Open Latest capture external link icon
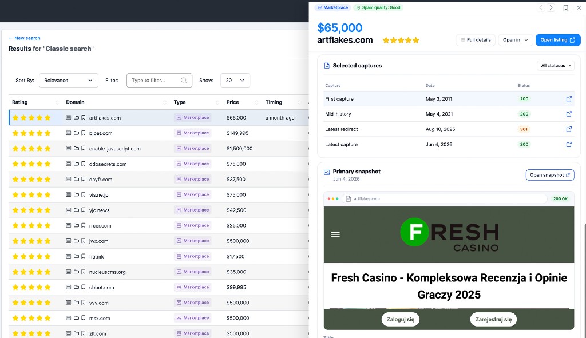586x338 pixels. pyautogui.click(x=569, y=144)
